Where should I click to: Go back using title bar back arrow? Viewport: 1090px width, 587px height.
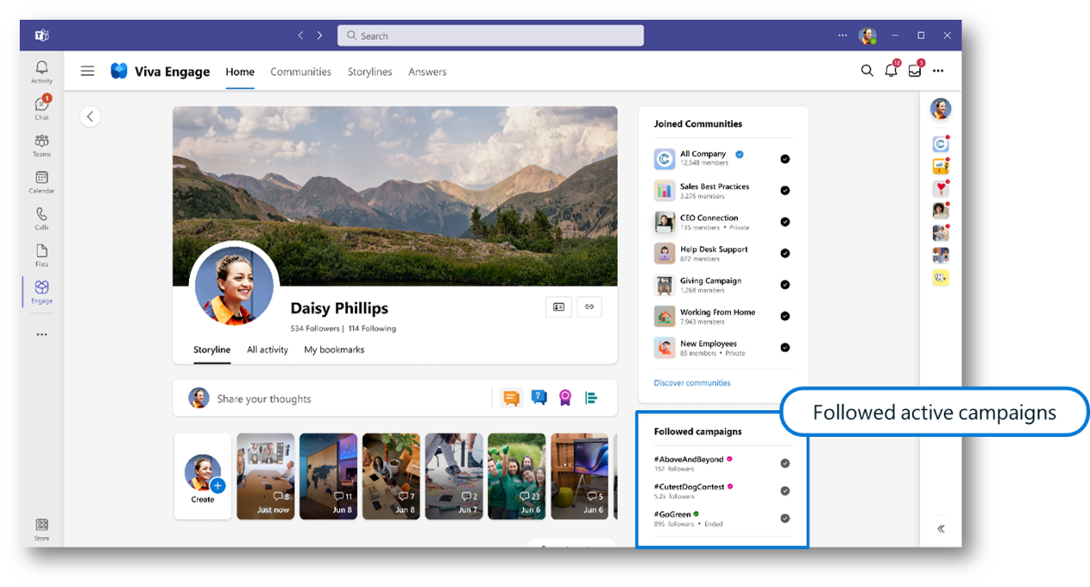[300, 35]
